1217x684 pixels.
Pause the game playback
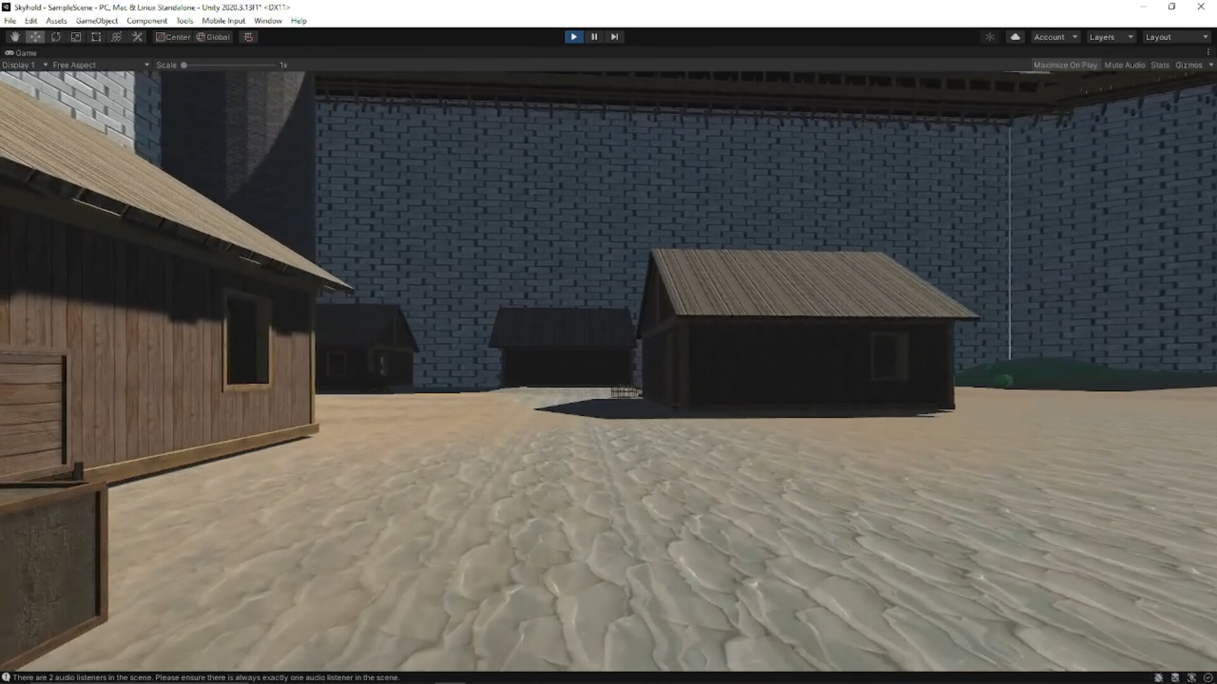(594, 37)
